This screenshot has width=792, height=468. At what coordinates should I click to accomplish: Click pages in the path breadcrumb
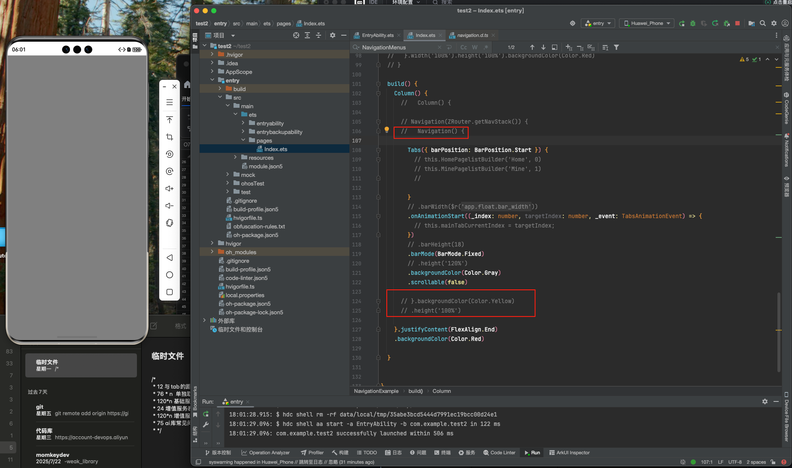point(283,24)
